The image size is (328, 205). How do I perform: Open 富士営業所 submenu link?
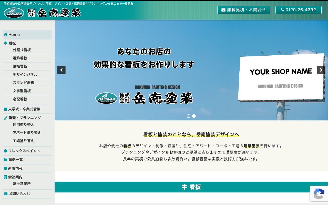point(22,184)
